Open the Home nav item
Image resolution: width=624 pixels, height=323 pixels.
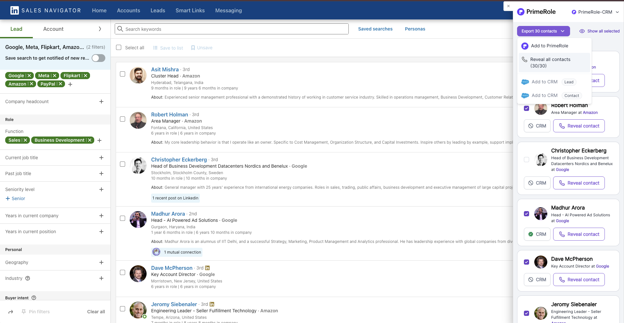pos(99,10)
